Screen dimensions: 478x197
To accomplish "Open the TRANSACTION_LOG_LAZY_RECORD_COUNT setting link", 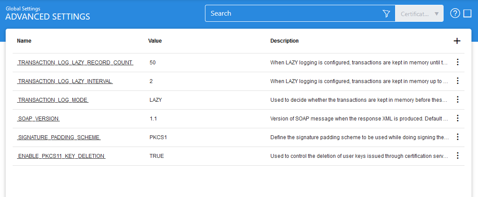I will [x=75, y=63].
